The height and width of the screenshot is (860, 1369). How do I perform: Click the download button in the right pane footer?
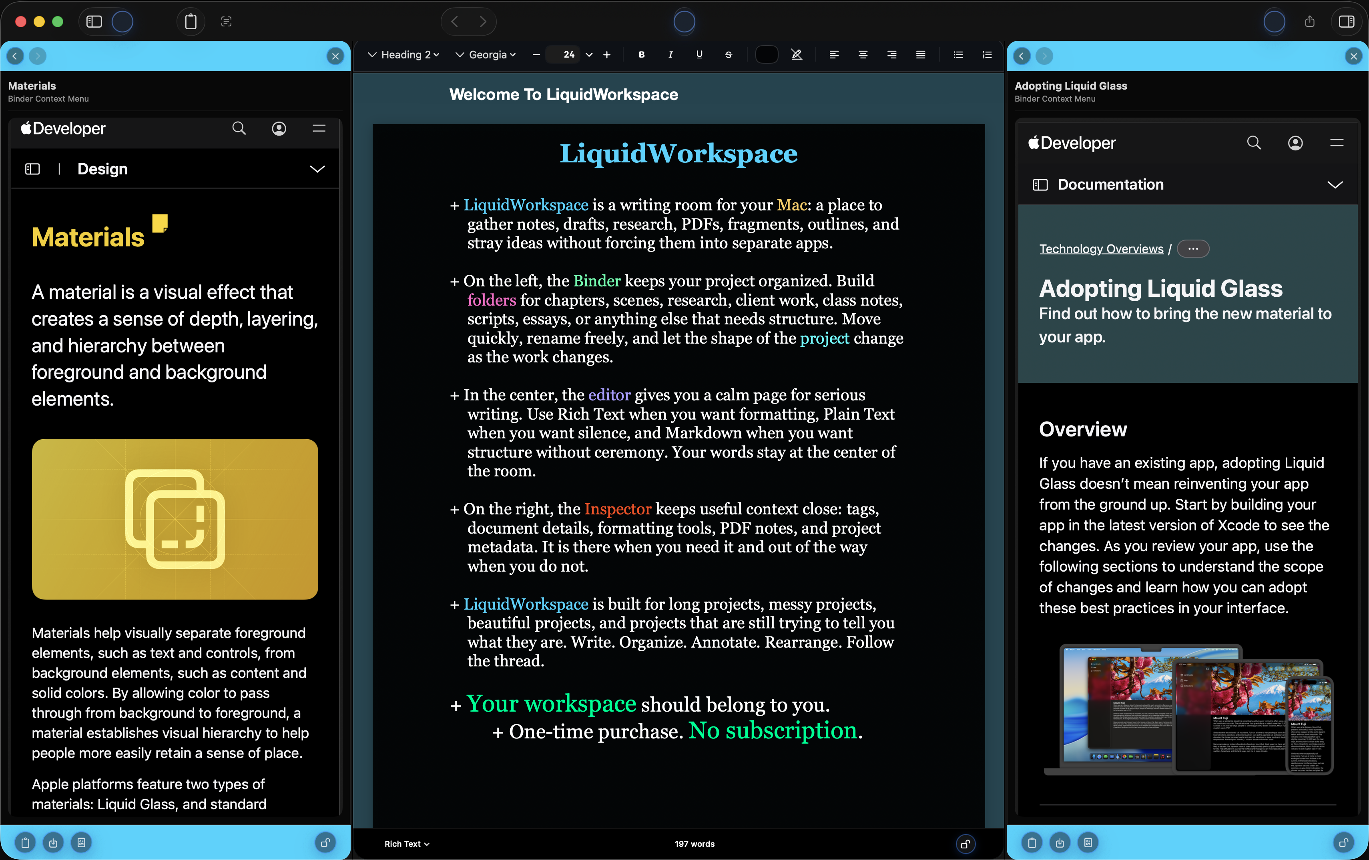point(1060,842)
